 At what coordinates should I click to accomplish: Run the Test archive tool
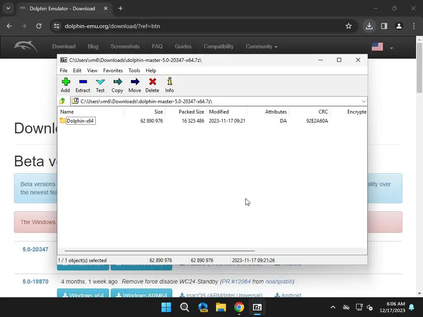pyautogui.click(x=100, y=85)
